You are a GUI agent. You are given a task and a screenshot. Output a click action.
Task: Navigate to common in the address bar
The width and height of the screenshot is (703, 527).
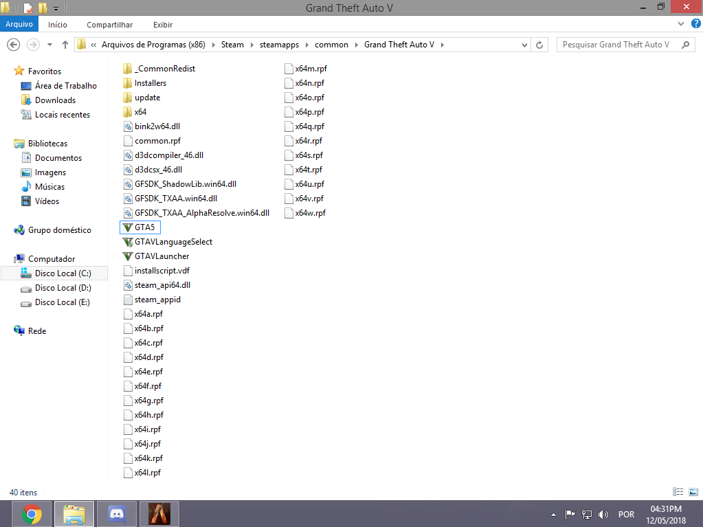pyautogui.click(x=331, y=45)
